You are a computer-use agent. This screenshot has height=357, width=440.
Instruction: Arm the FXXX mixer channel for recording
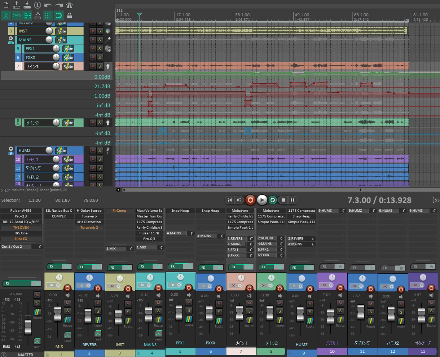pyautogui.click(x=219, y=289)
